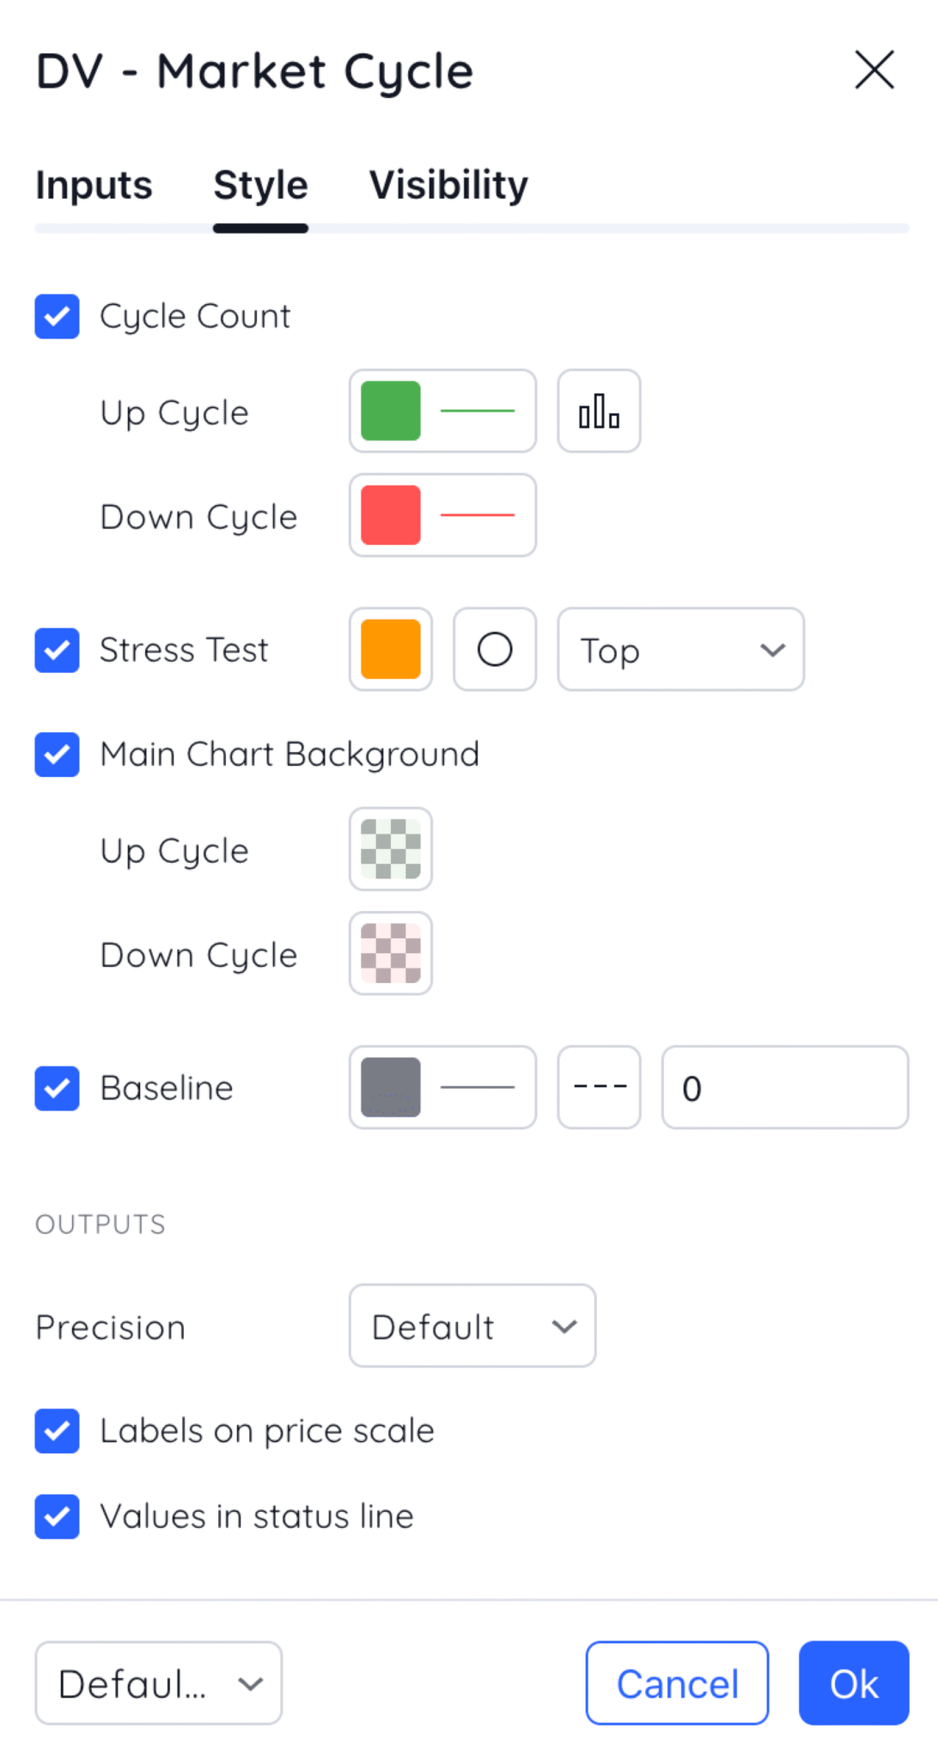938x1760 pixels.
Task: Uncheck Labels on price scale
Action: click(x=57, y=1431)
